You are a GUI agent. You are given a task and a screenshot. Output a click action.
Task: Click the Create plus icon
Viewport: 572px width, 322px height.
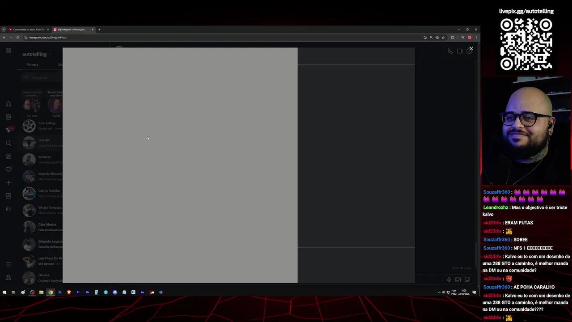coord(8,182)
